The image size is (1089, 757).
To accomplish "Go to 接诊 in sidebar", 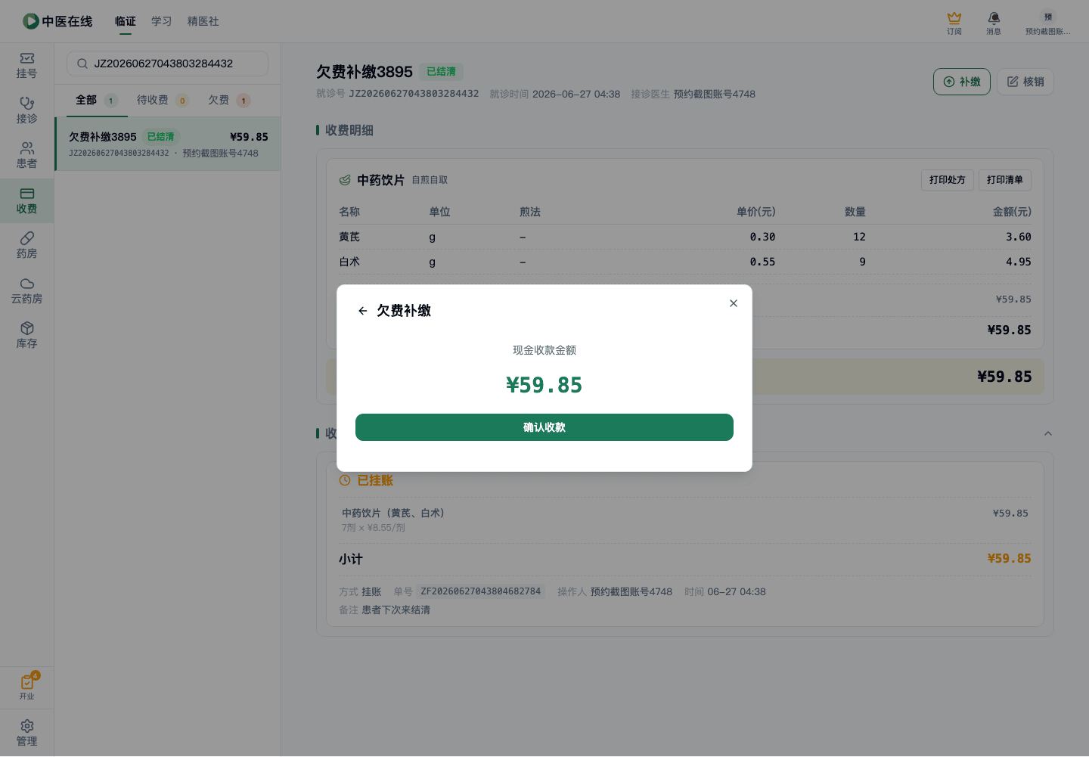I will [x=27, y=110].
